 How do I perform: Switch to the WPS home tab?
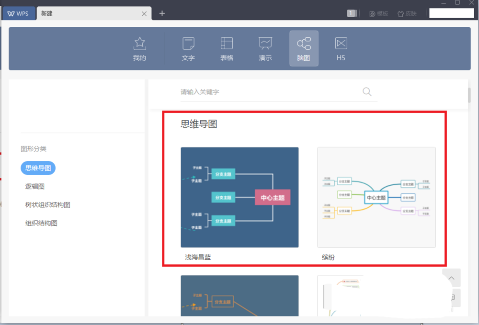tap(18, 13)
